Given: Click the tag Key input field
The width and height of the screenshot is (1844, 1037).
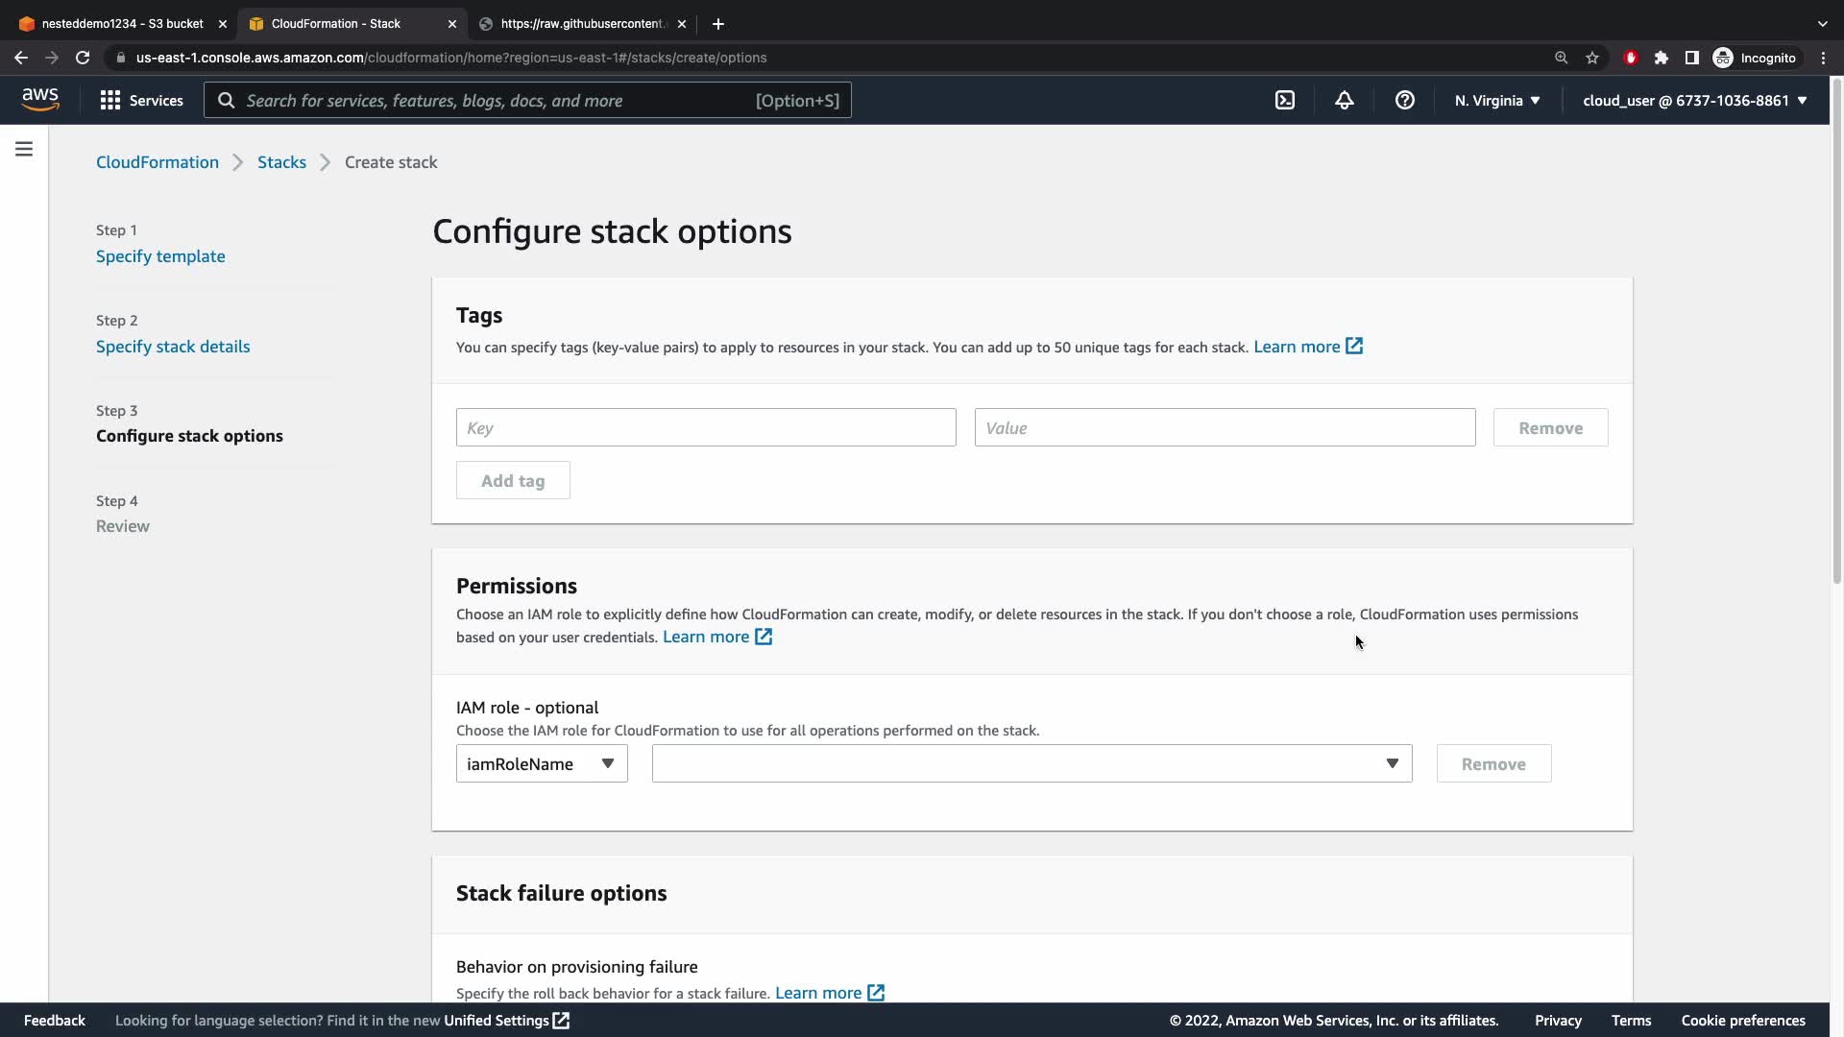Looking at the screenshot, I should (x=705, y=427).
